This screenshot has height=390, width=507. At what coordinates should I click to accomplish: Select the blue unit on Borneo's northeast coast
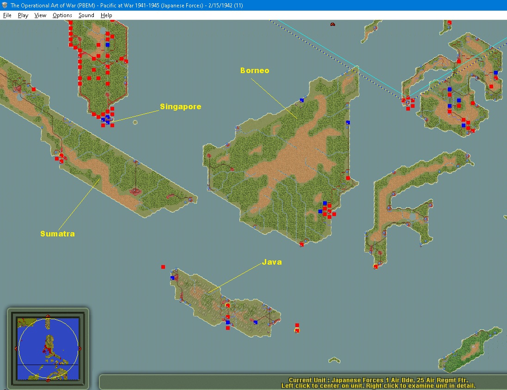coord(348,123)
